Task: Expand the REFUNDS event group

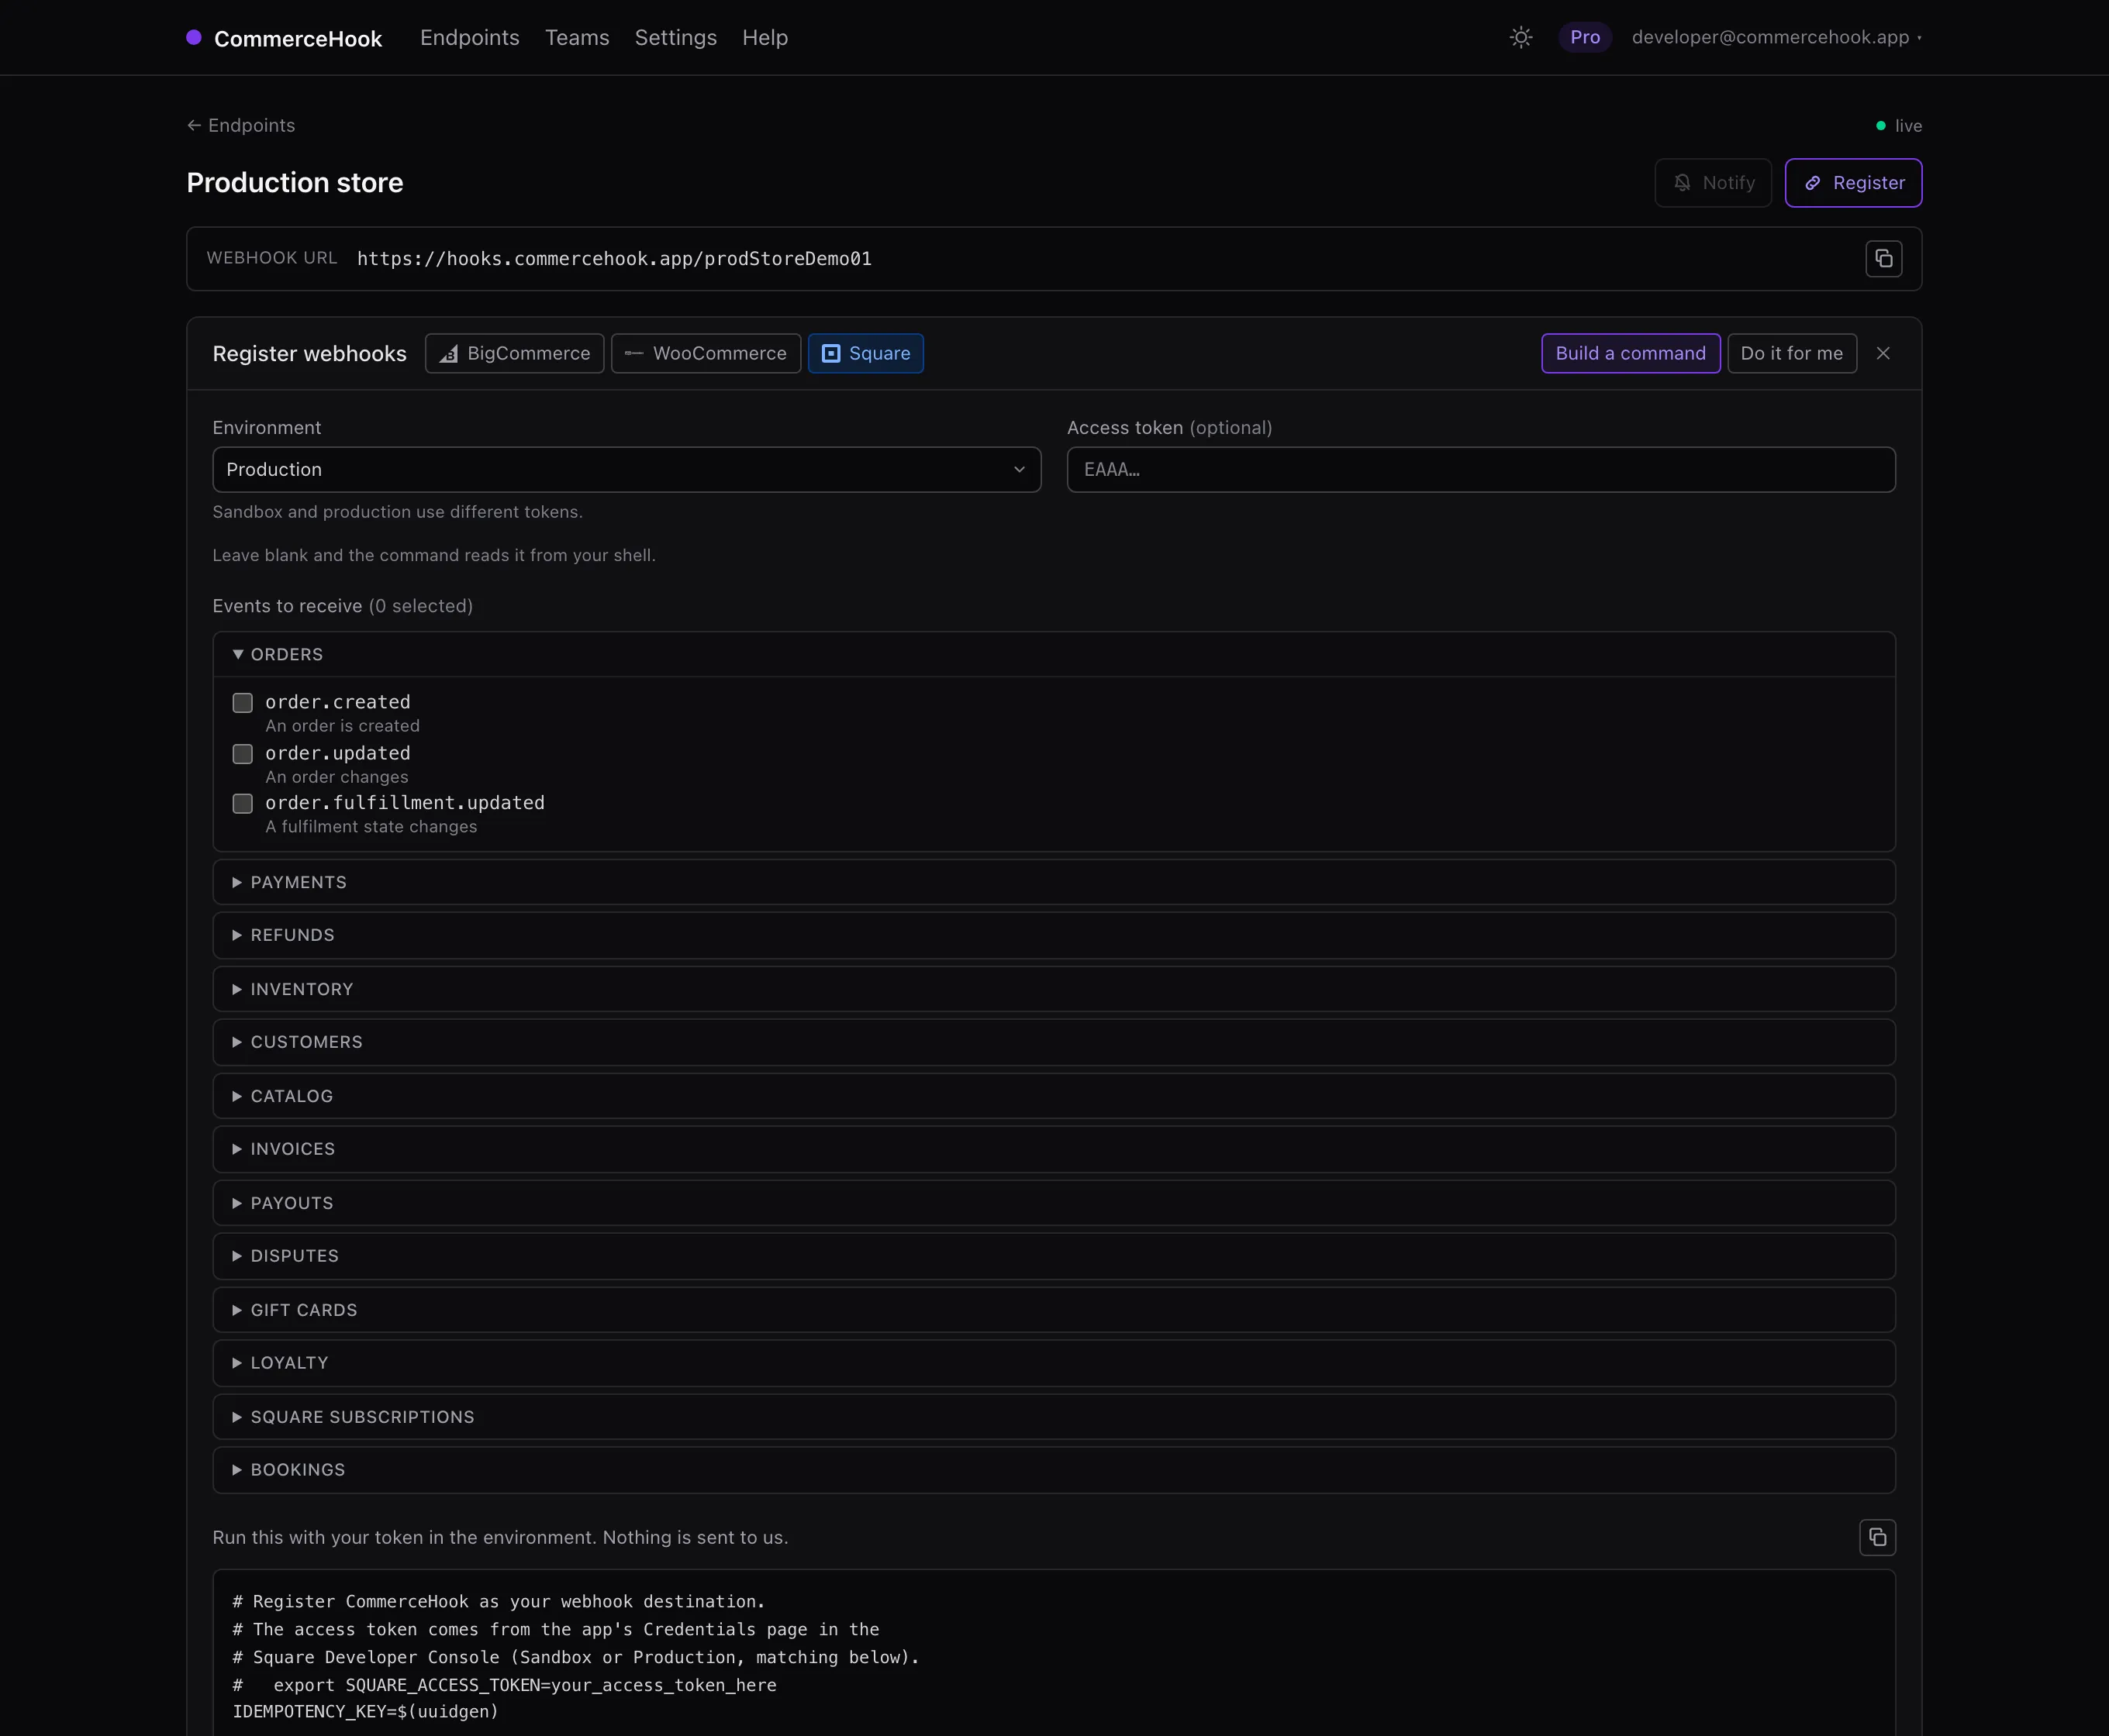Action: 1054,935
